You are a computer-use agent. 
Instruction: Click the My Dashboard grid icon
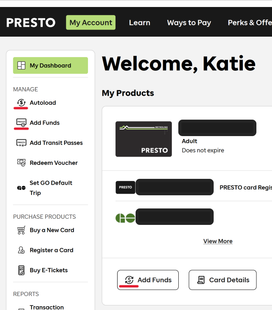(x=21, y=65)
